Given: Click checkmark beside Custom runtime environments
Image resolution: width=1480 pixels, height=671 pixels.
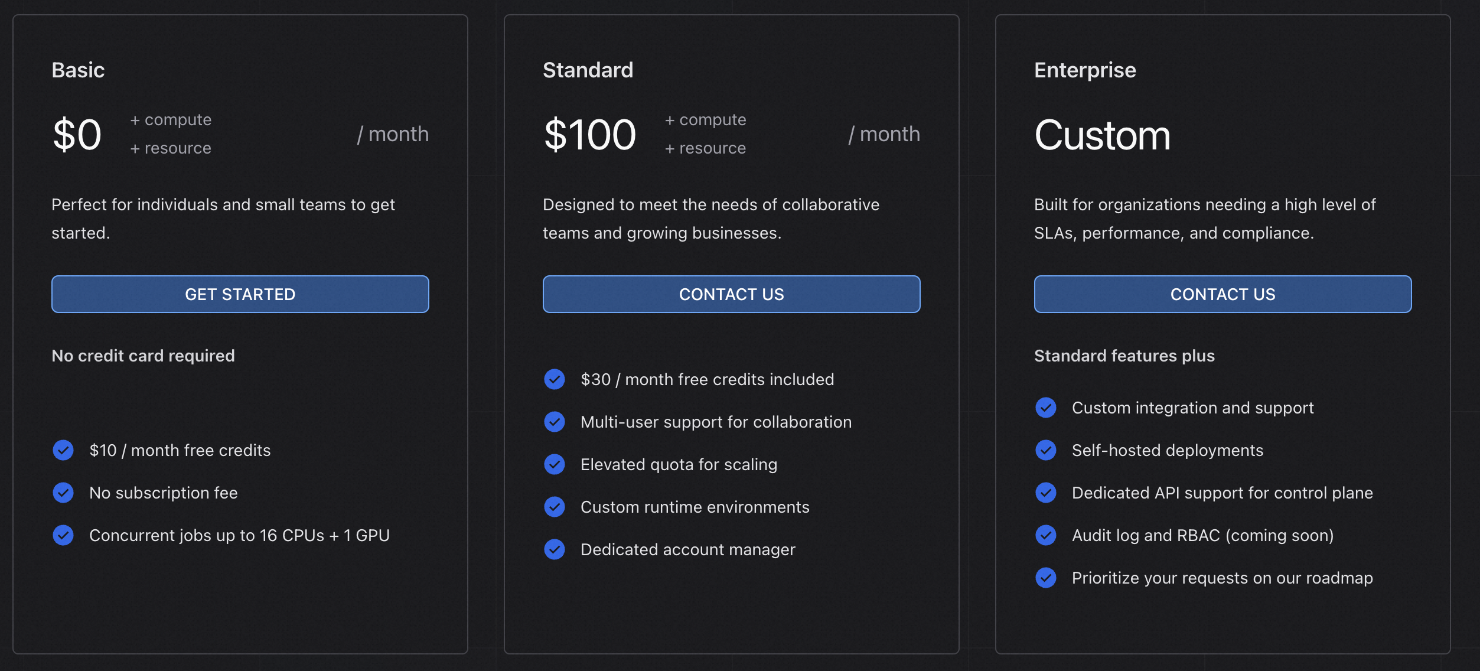Looking at the screenshot, I should [x=555, y=507].
